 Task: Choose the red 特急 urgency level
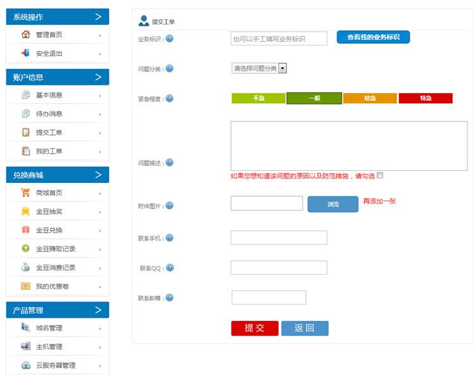click(x=426, y=98)
